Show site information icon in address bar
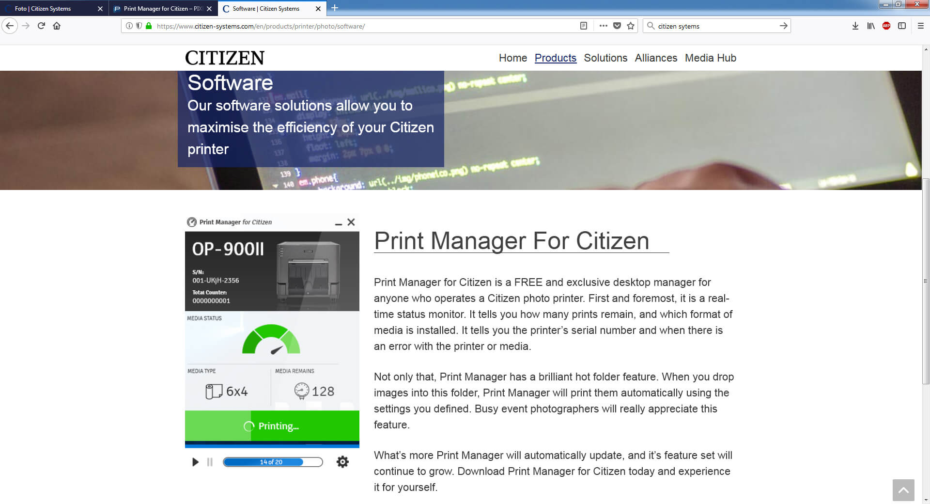Screen dimensions: 930x504 (x=129, y=26)
